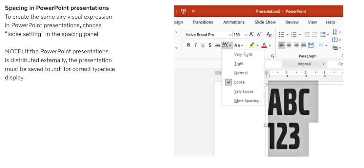Image resolution: width=364 pixels, height=168 pixels.
Task: Open More Spacing options
Action: (x=243, y=101)
